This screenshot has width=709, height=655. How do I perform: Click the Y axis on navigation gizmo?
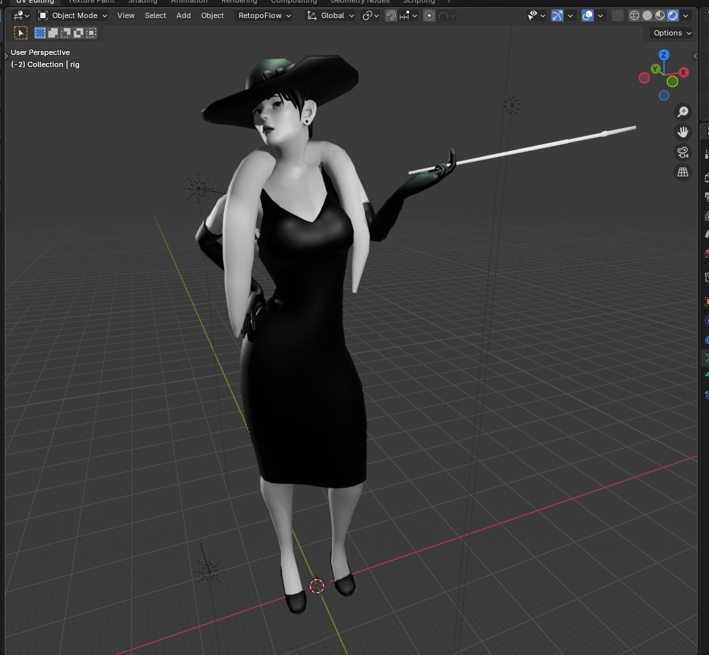tap(655, 68)
